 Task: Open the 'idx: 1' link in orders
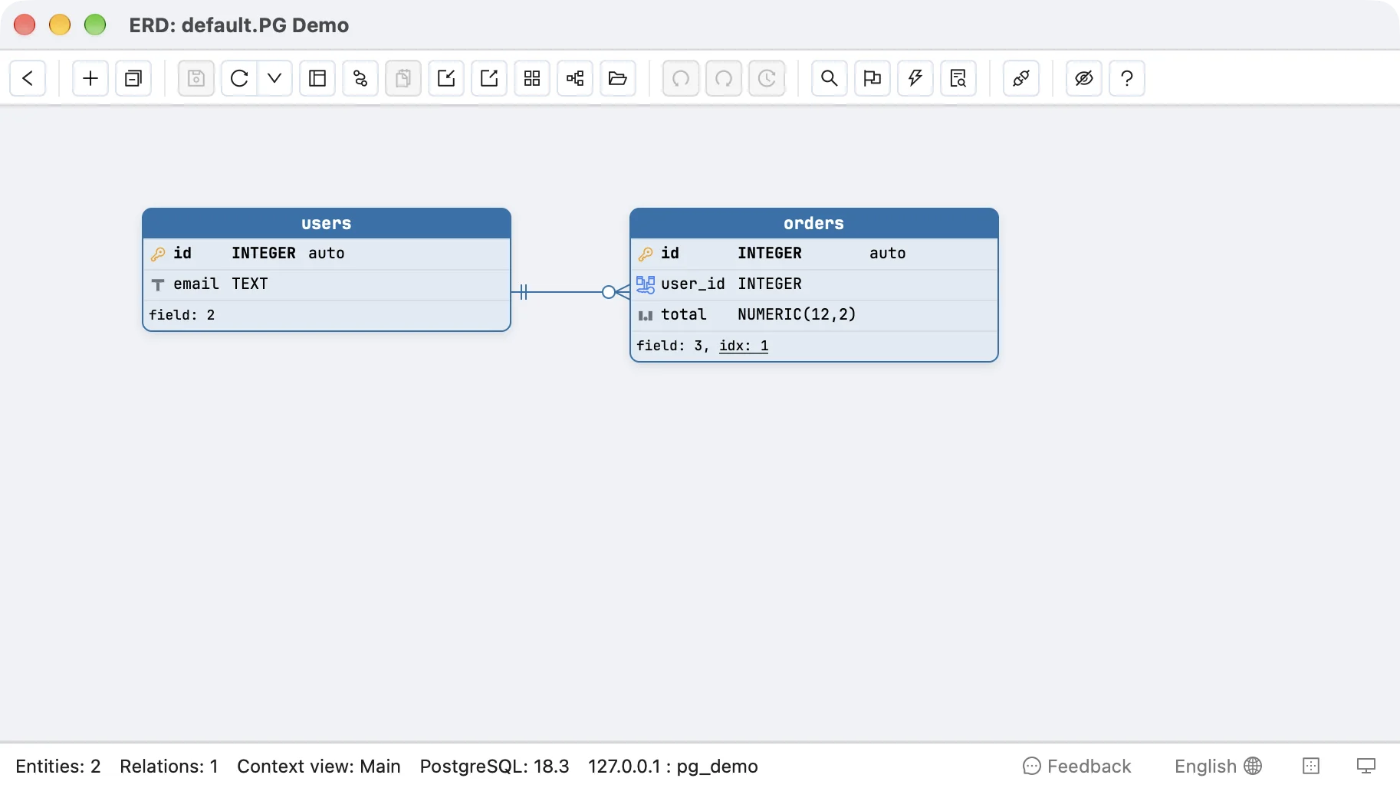(744, 346)
